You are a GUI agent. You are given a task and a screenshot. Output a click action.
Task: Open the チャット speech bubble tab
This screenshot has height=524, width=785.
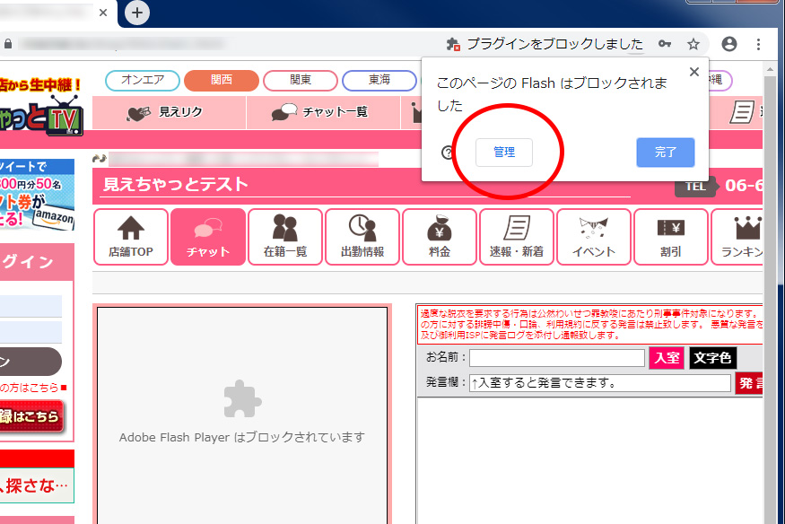[208, 237]
